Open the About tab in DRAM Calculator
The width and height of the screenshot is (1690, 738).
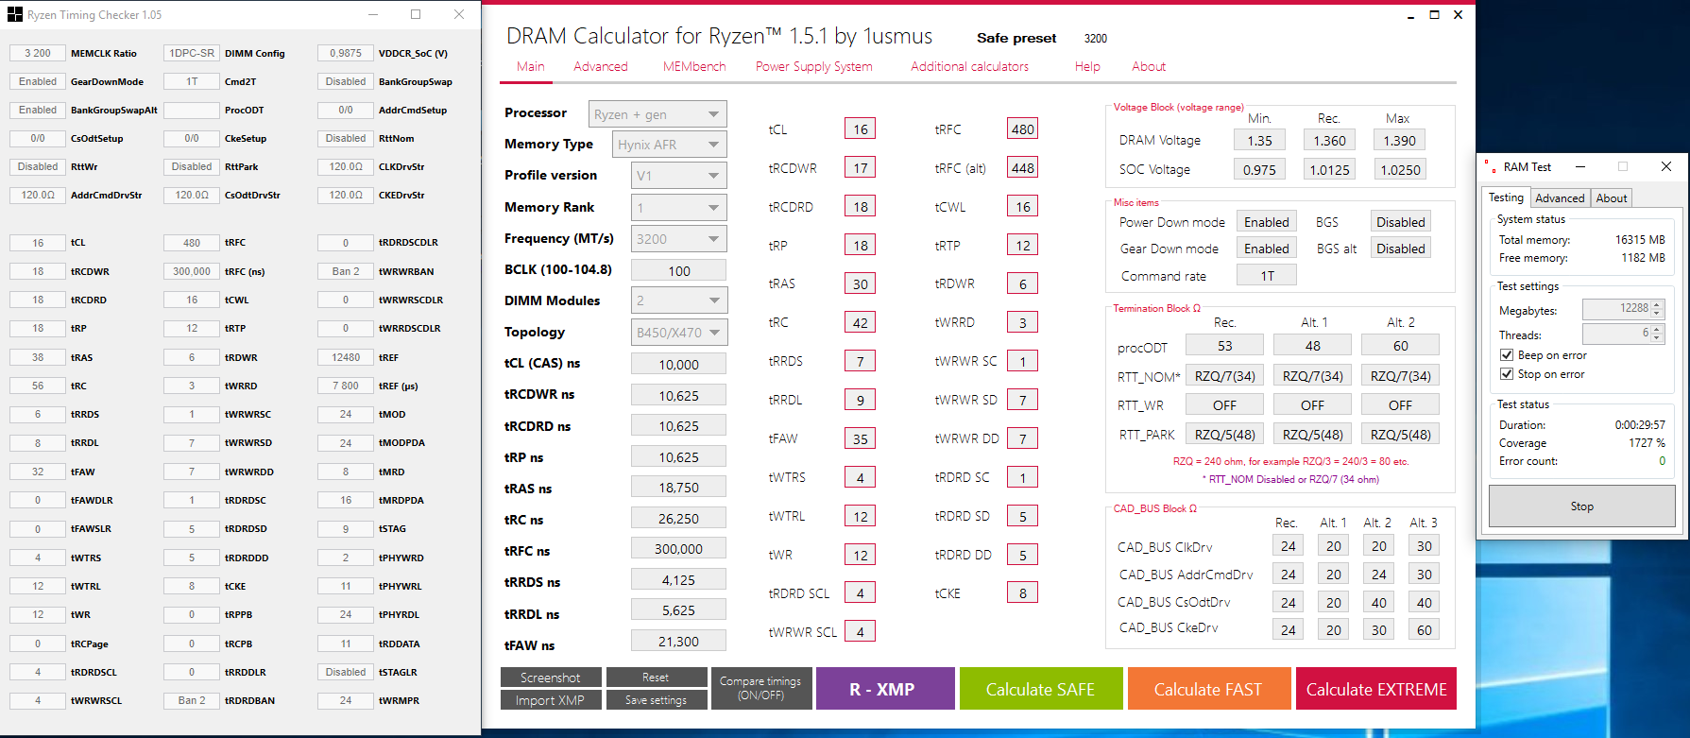[1149, 66]
